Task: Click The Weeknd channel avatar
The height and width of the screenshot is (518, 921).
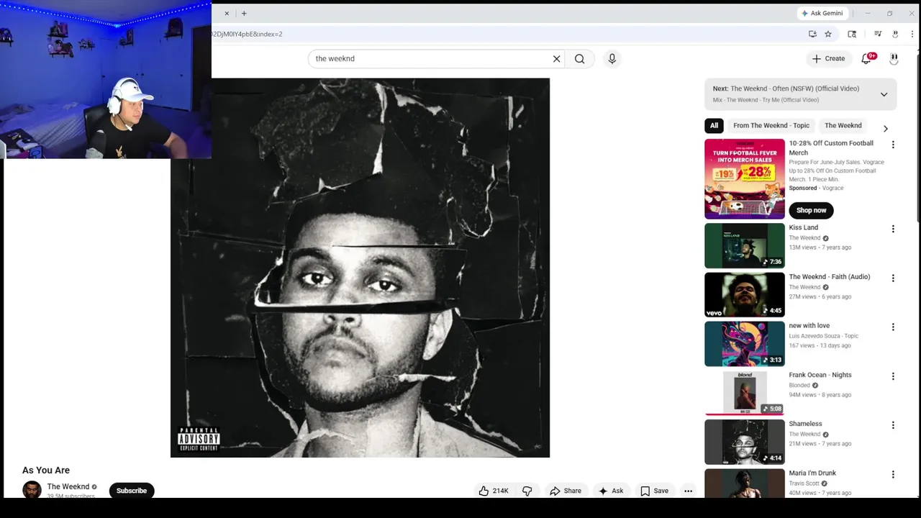Action: click(32, 490)
